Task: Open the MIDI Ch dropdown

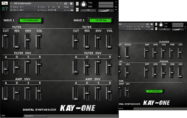Action: point(23,10)
